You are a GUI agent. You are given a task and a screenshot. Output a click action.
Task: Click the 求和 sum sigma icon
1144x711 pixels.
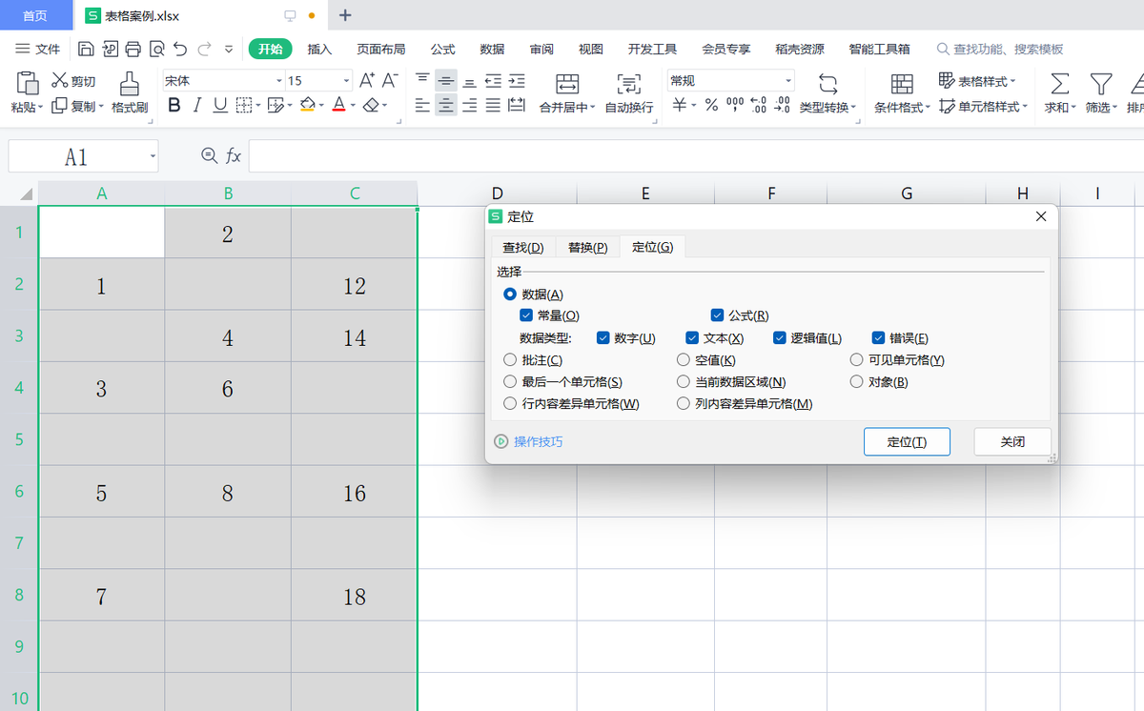pyautogui.click(x=1059, y=83)
